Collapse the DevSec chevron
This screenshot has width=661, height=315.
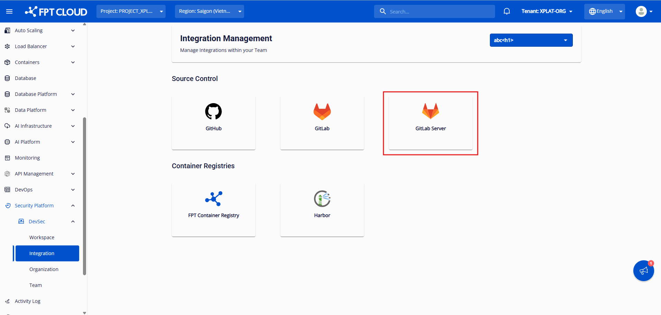click(73, 222)
